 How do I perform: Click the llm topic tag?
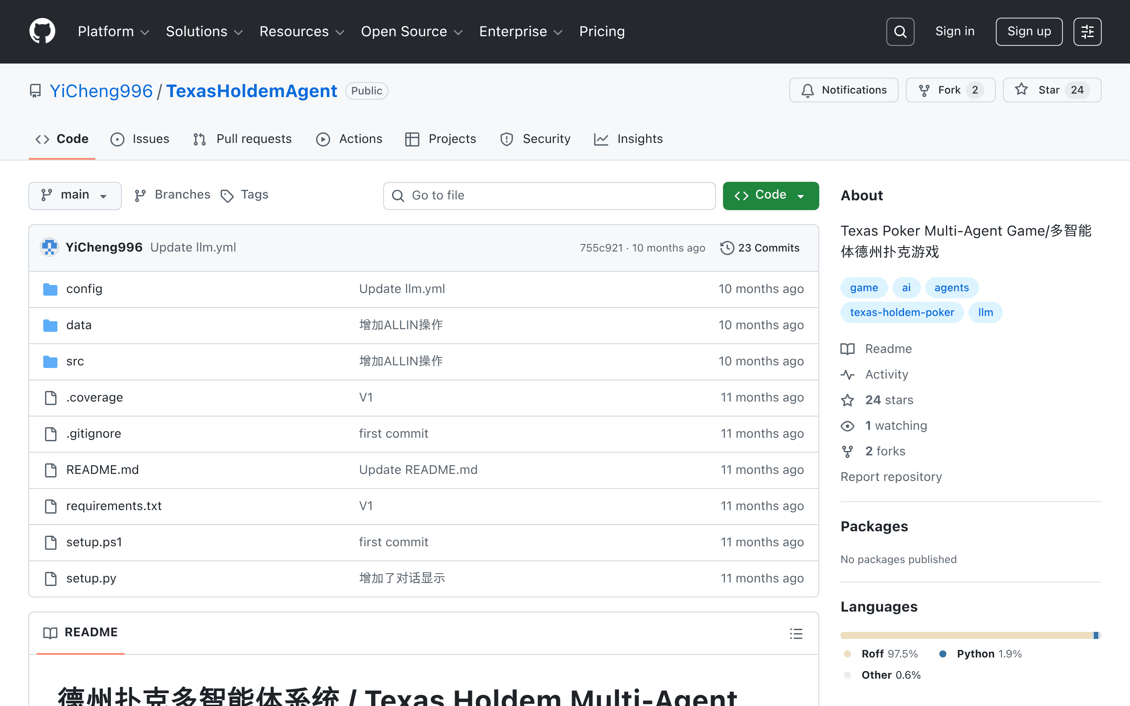985,312
